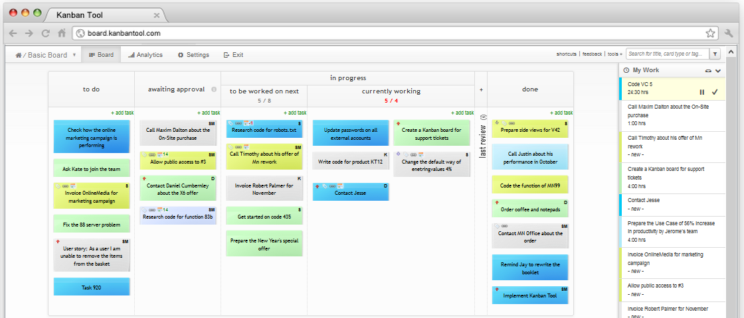Click Exit in the top navigation

(233, 55)
